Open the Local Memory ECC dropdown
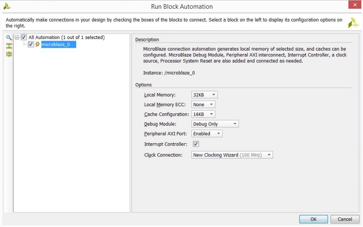Screen dimensions: 363x227 [203, 105]
